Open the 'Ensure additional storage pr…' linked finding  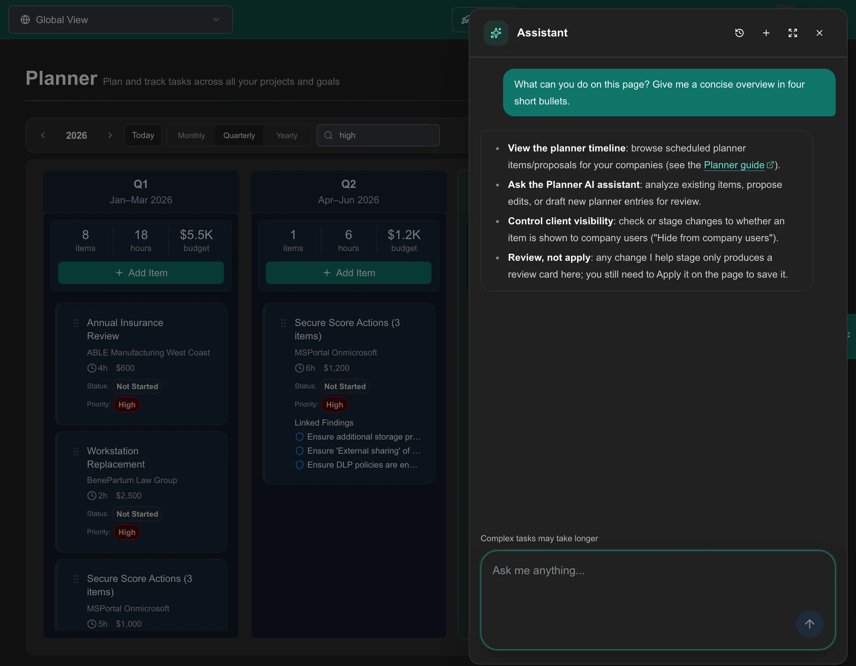(x=364, y=437)
